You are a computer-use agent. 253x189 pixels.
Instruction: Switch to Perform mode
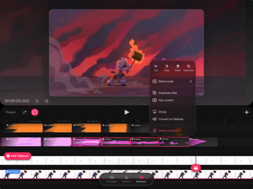pos(126,179)
